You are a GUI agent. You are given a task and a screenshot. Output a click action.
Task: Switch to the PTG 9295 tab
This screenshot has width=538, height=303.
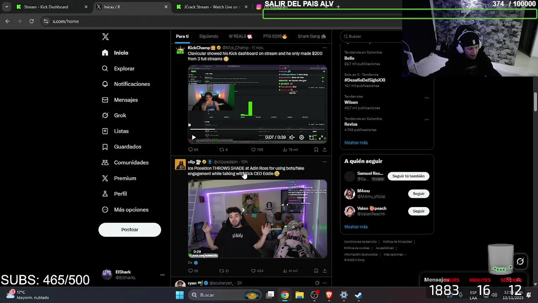tap(275, 36)
